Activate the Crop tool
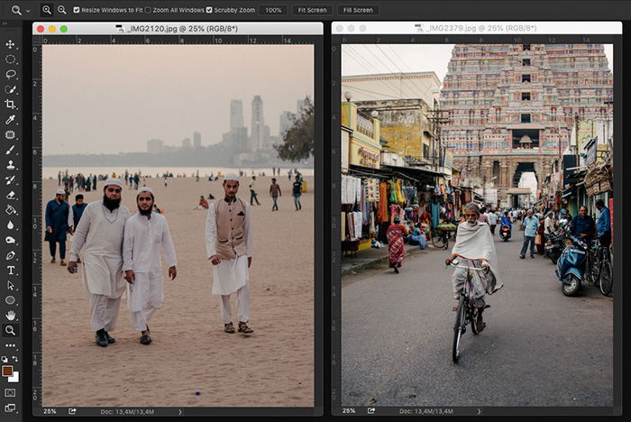This screenshot has height=422, width=631. pos(11,105)
